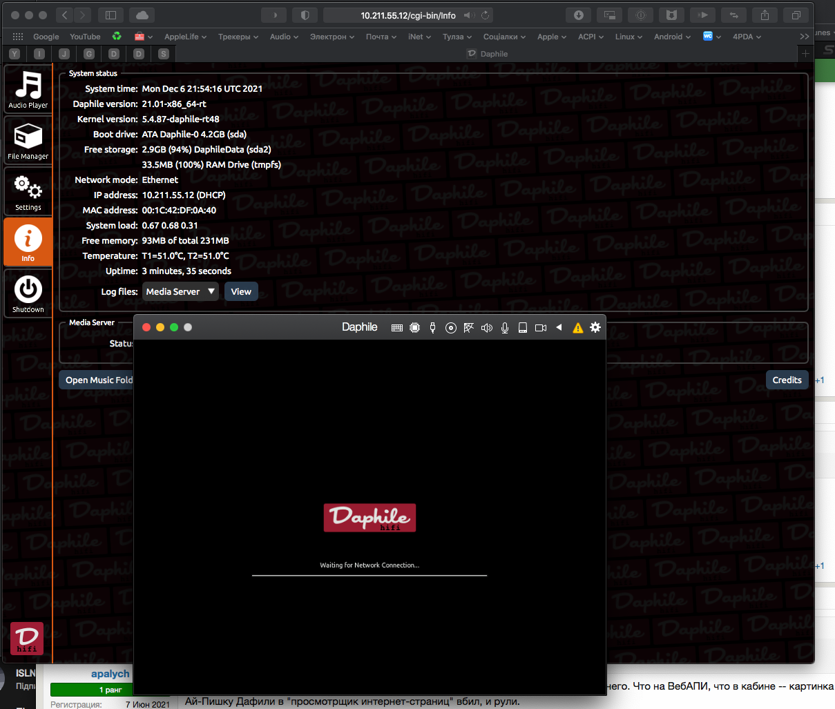835x709 pixels.
Task: Open the Audio Player section
Action: click(x=28, y=89)
